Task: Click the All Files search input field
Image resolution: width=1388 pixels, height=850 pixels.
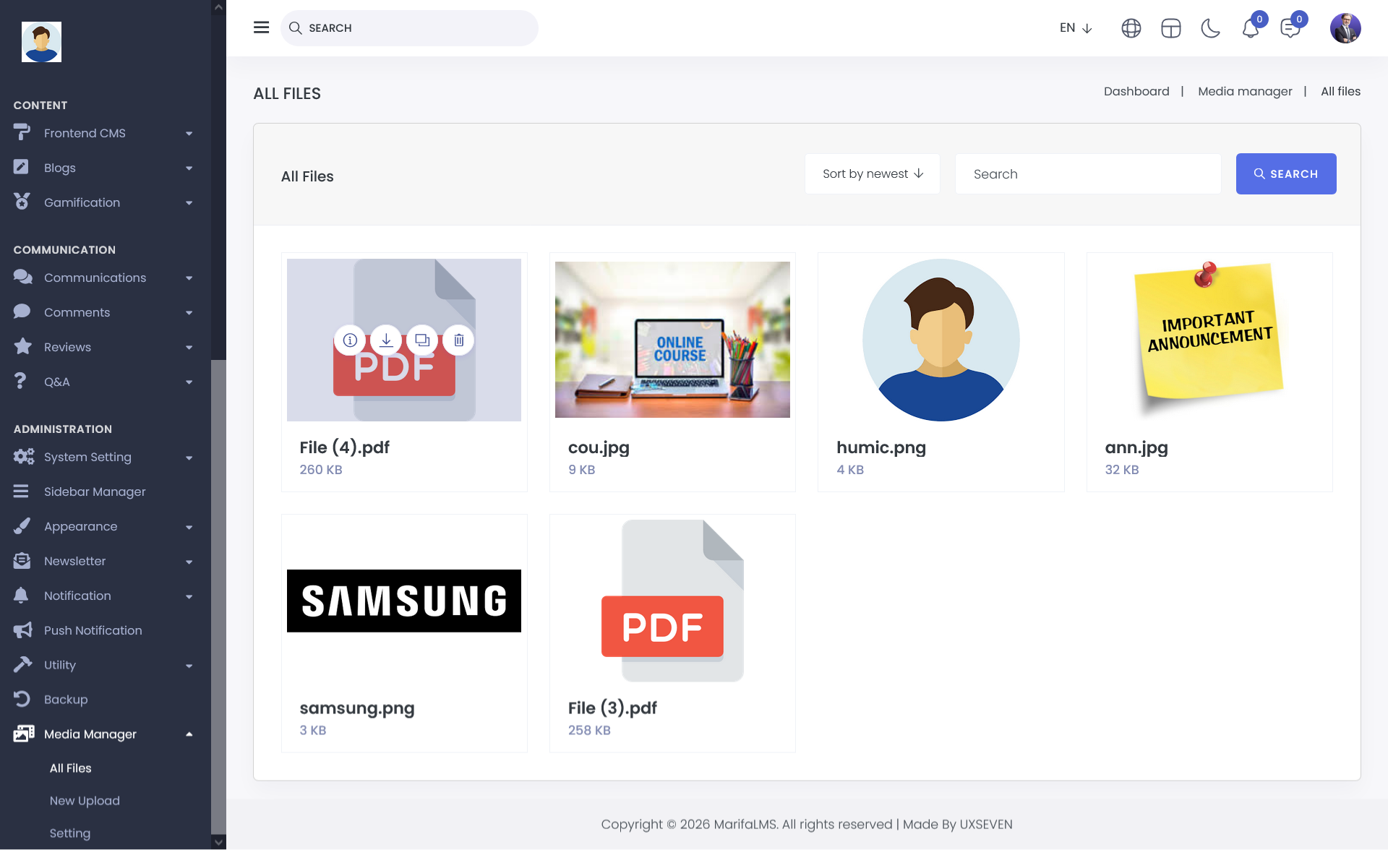Action: 1088,173
